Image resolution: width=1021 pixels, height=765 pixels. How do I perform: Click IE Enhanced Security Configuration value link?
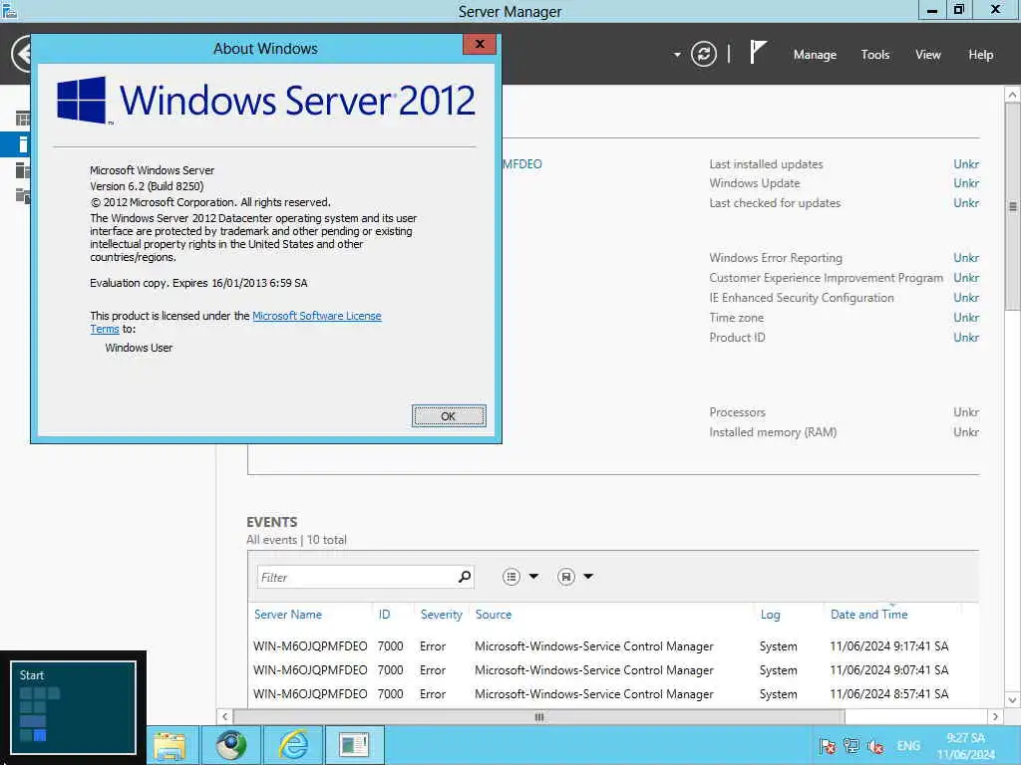[x=966, y=297]
